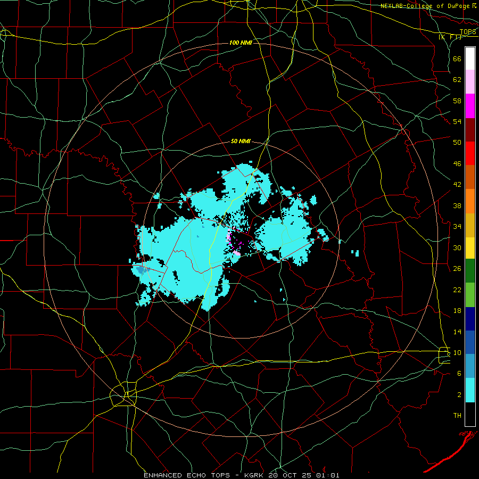Pick the light orange legend swatch
Image resolution: width=479 pixels, height=479 pixels.
[470, 201]
